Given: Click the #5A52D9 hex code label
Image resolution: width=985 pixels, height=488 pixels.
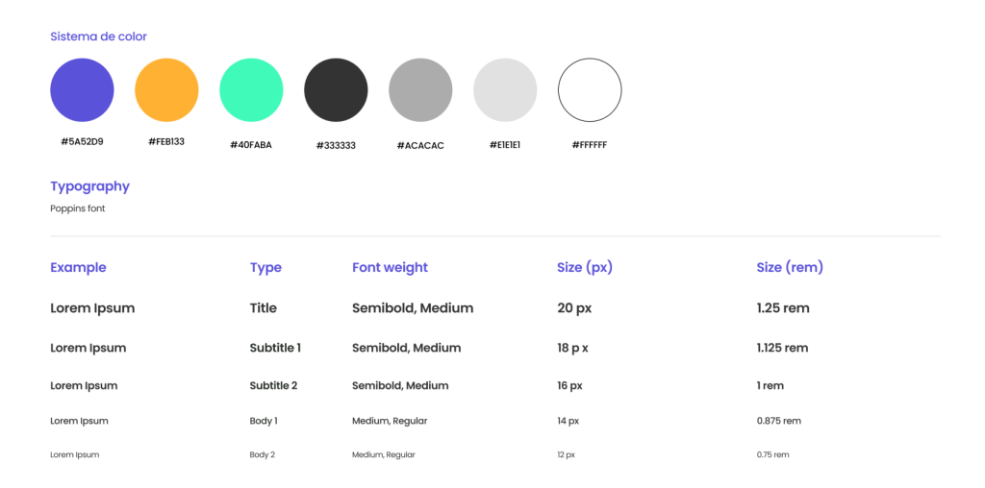Looking at the screenshot, I should click(x=83, y=142).
